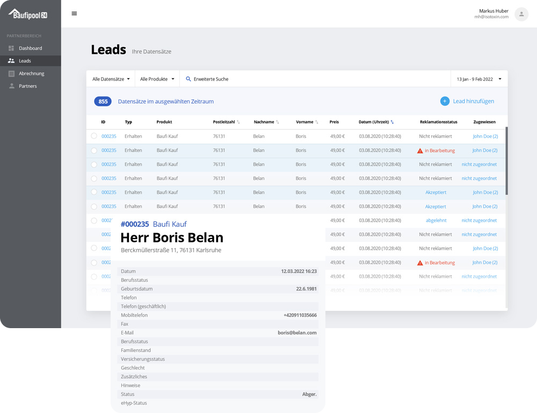
Task: Click the Reklamationsstatus column header
Action: pos(438,122)
